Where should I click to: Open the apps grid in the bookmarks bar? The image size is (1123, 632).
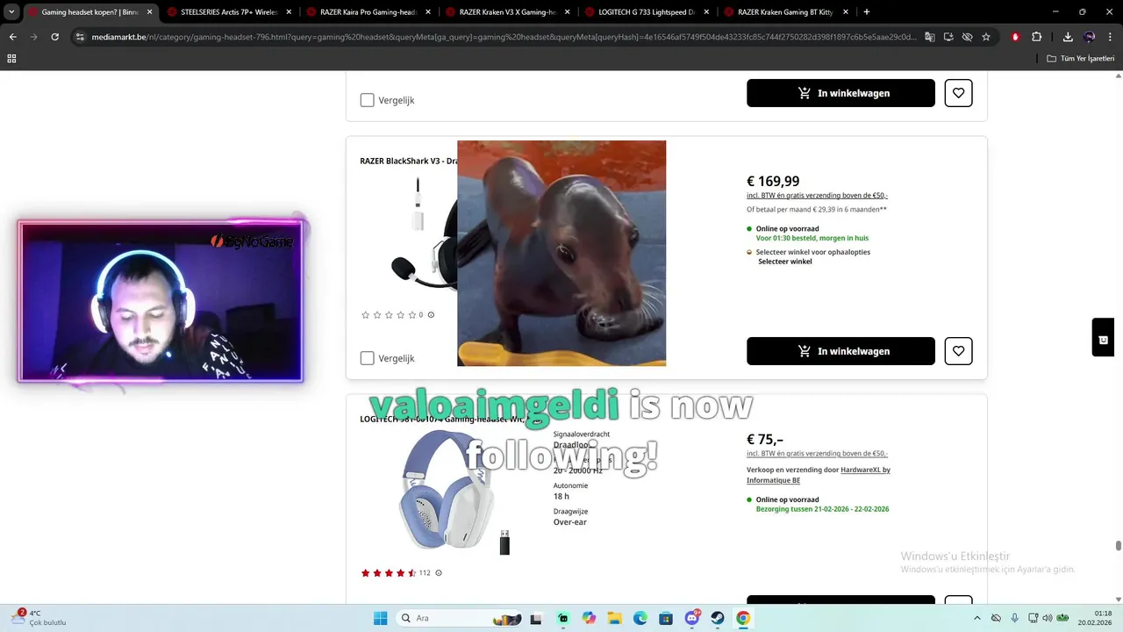click(x=11, y=58)
